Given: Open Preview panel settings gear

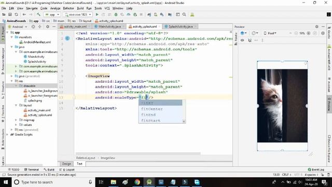Looking at the screenshot, I should (x=317, y=26).
